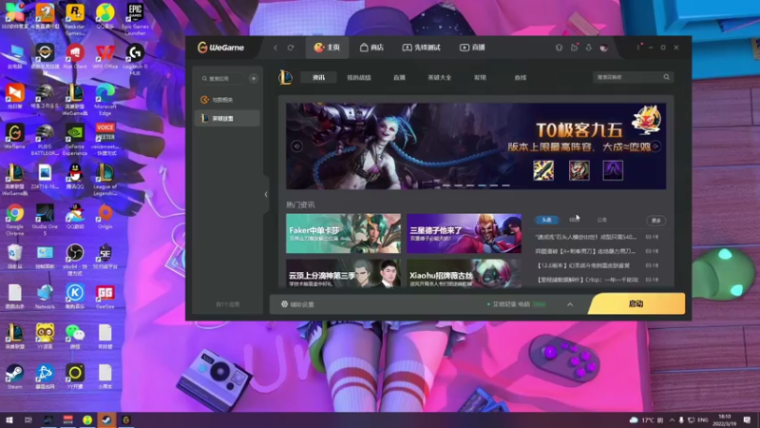This screenshot has height=428, width=760.
Task: Show the previous banner slide
Action: point(296,146)
